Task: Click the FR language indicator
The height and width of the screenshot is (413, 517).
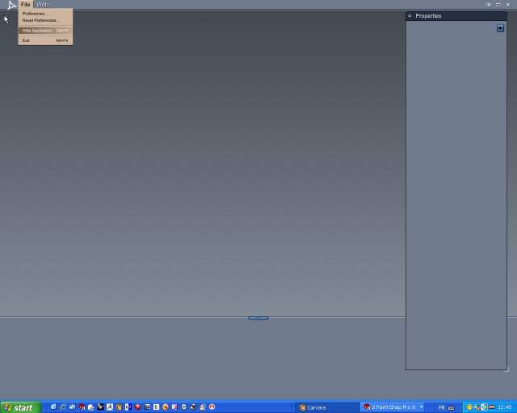Action: (x=442, y=407)
